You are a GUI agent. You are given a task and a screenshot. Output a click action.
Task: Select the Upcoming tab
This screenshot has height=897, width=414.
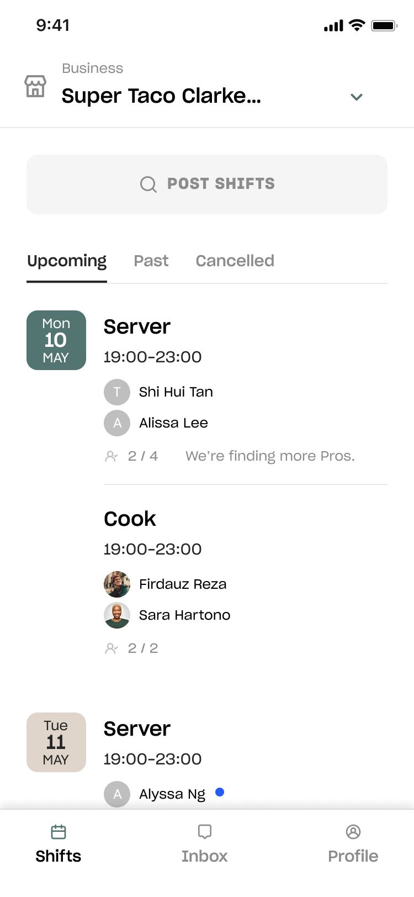67,261
